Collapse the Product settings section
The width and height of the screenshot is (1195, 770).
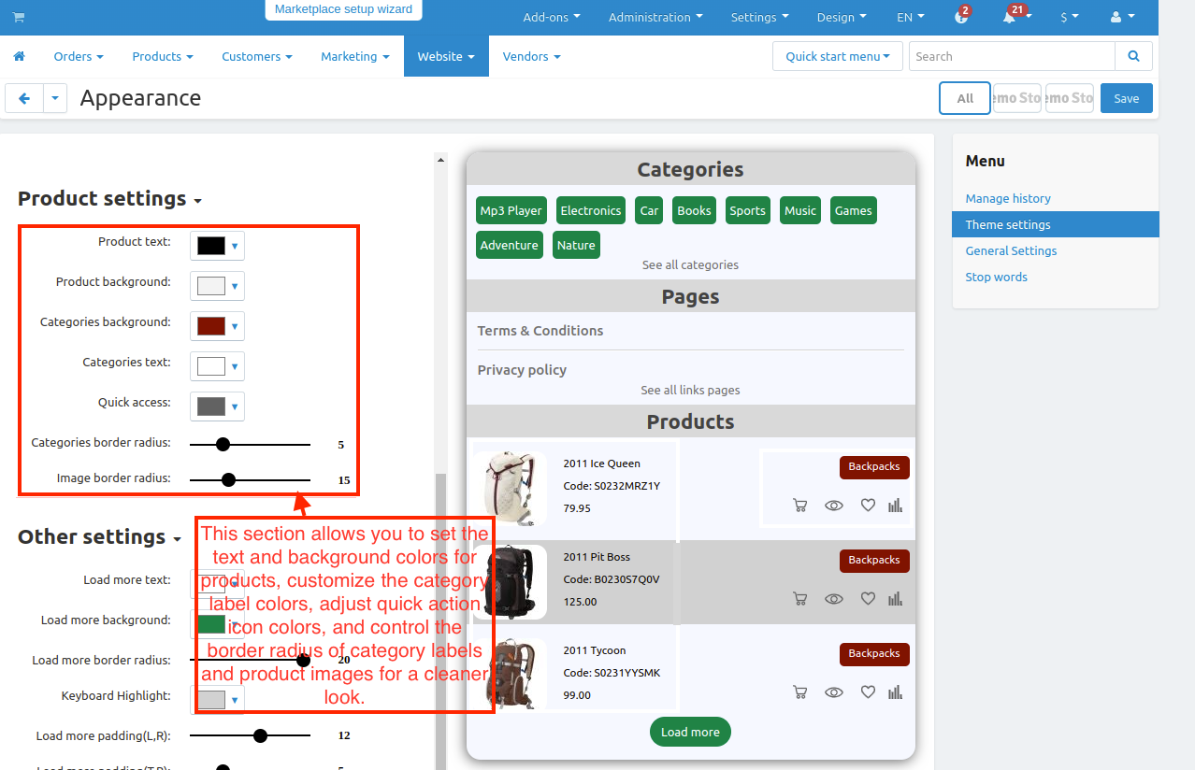tap(109, 199)
